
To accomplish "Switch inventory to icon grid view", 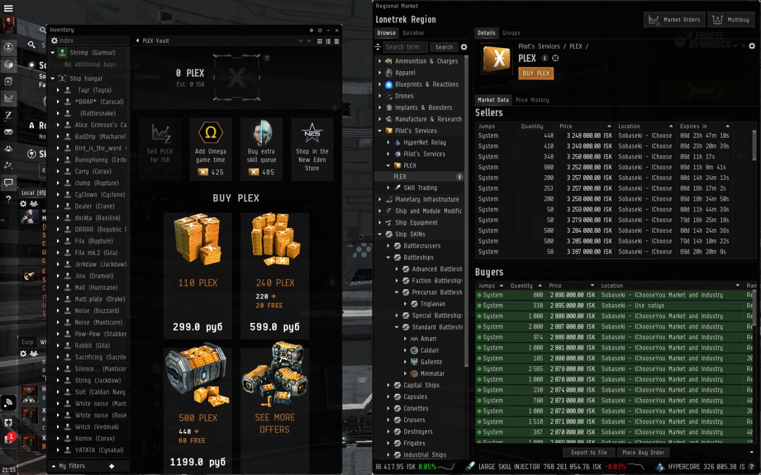I will tap(320, 41).
